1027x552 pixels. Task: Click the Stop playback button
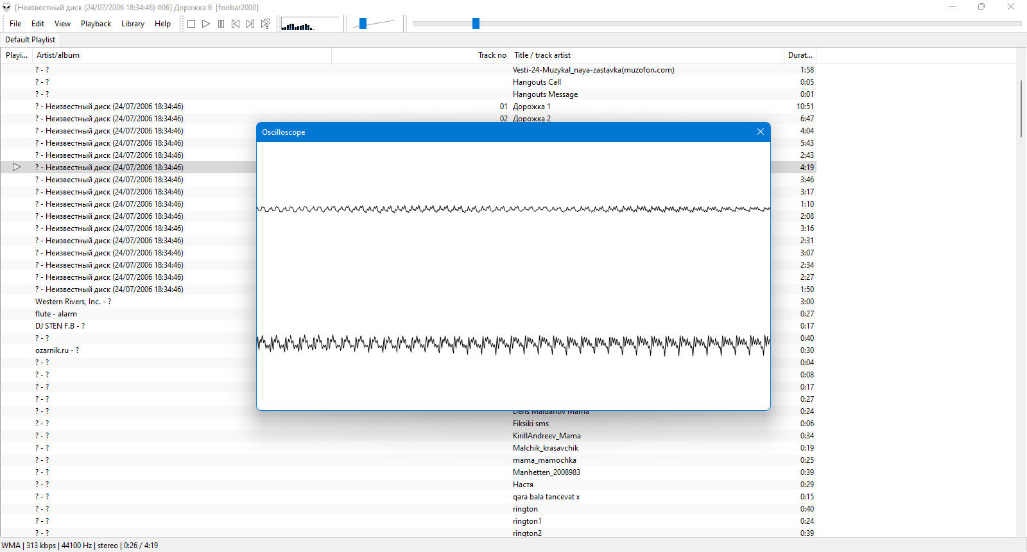(191, 24)
